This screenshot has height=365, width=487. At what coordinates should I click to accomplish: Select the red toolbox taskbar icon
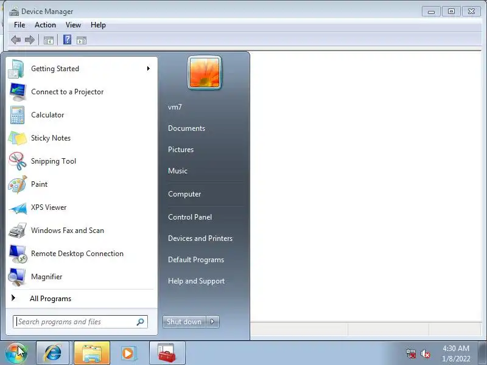167,353
